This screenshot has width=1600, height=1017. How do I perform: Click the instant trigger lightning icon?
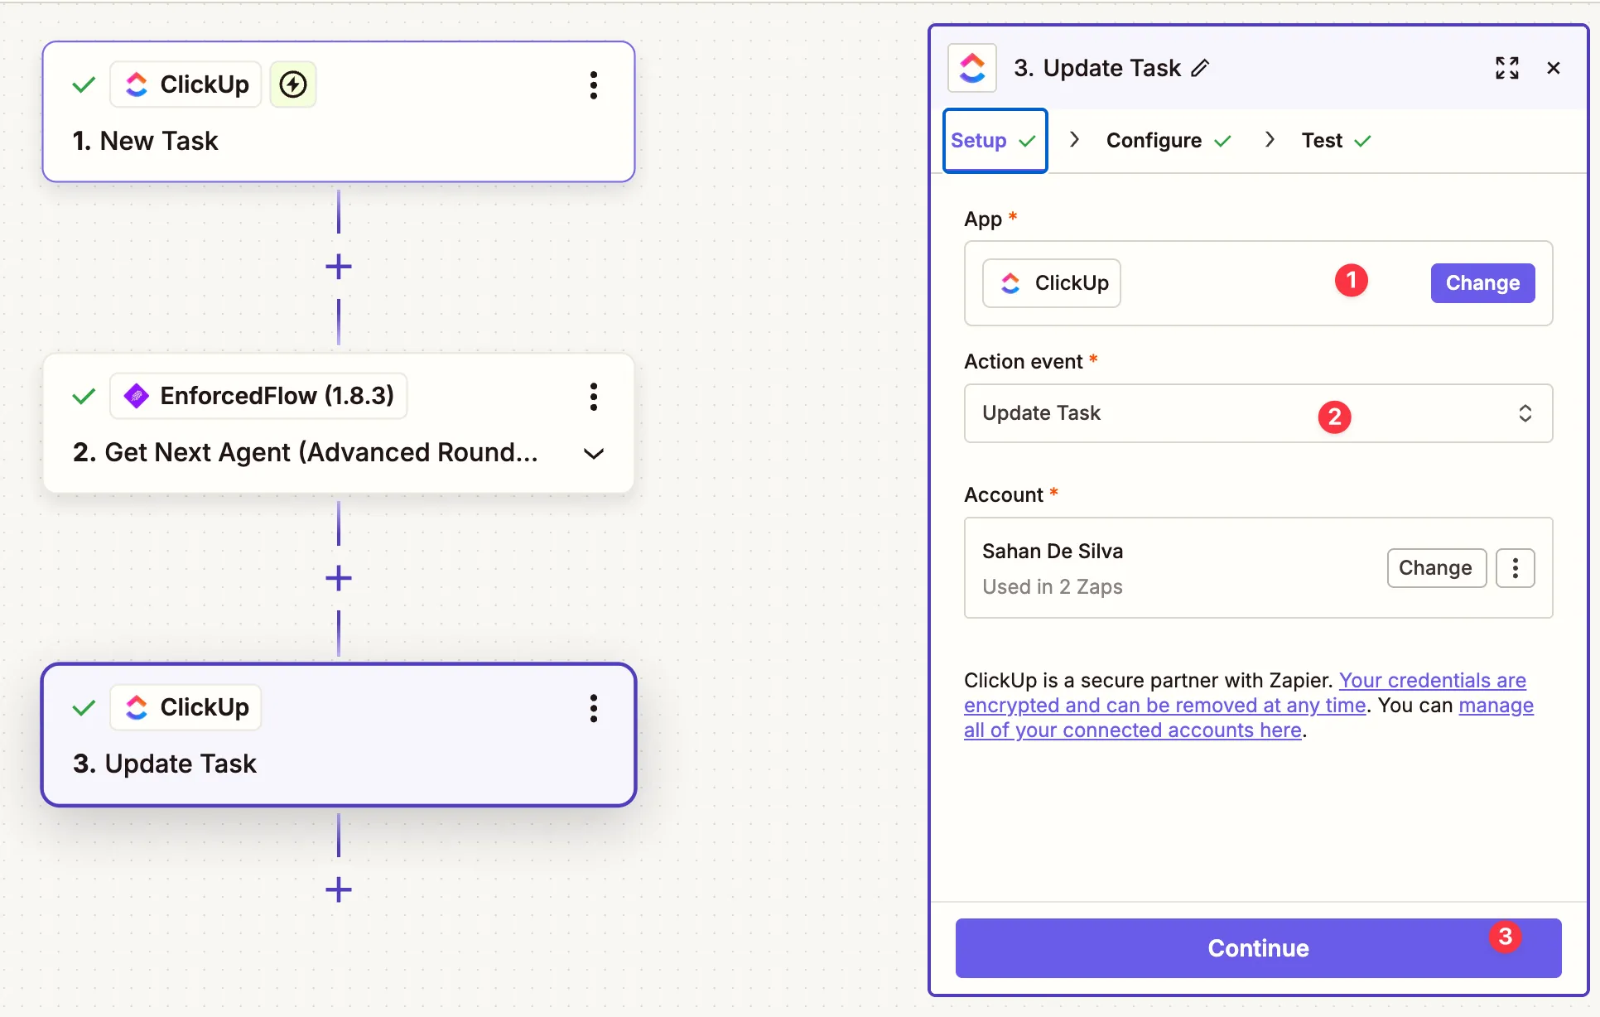tap(293, 84)
